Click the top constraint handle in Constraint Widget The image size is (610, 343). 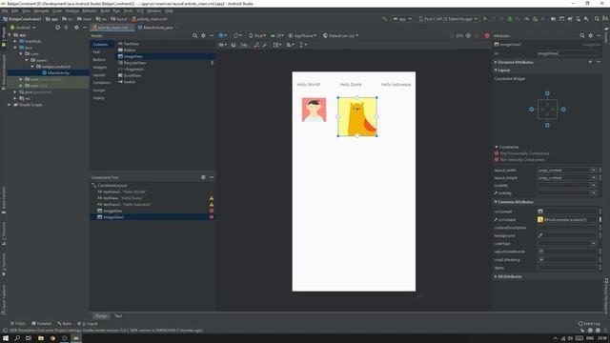pos(547,93)
